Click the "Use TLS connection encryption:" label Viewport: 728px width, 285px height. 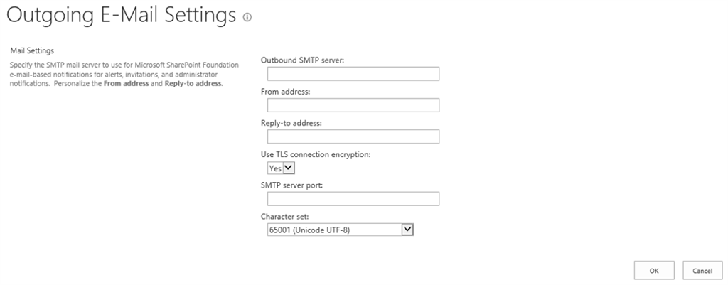316,154
